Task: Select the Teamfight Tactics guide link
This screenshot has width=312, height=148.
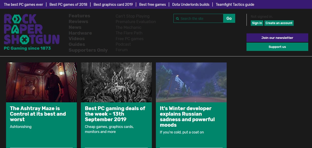Action: click(x=235, y=5)
